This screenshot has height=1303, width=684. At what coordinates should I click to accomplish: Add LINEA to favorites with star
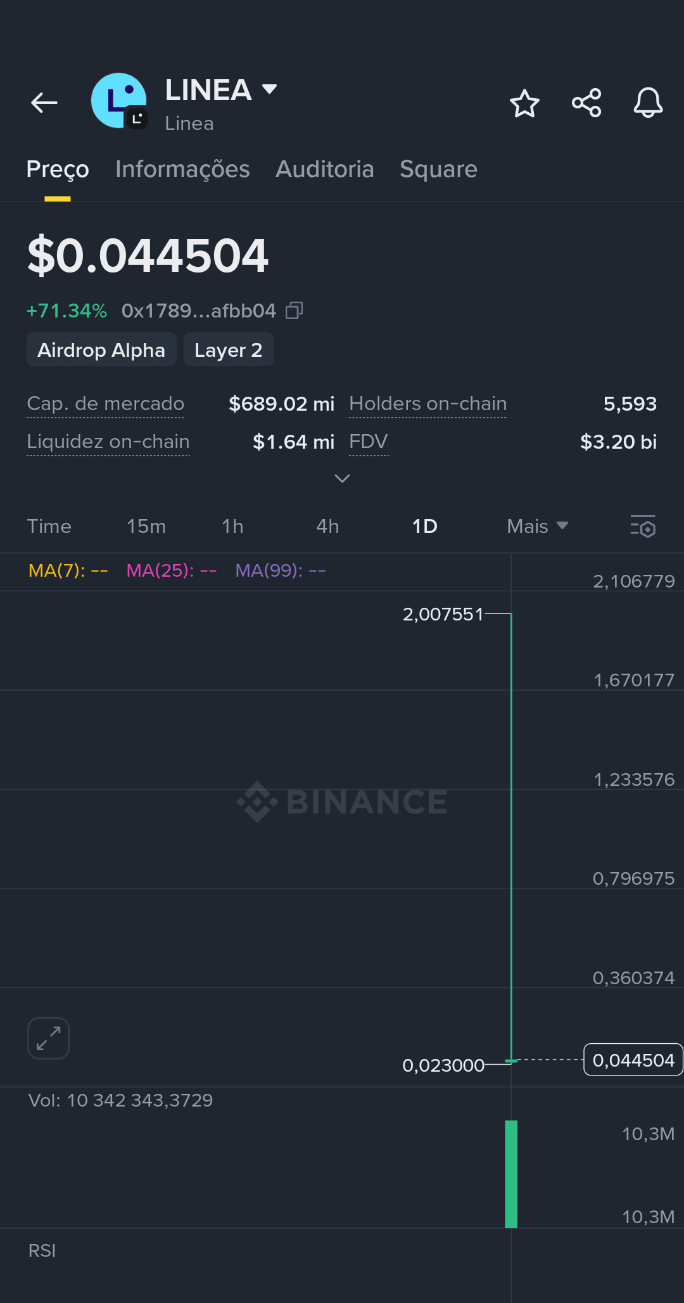(524, 103)
